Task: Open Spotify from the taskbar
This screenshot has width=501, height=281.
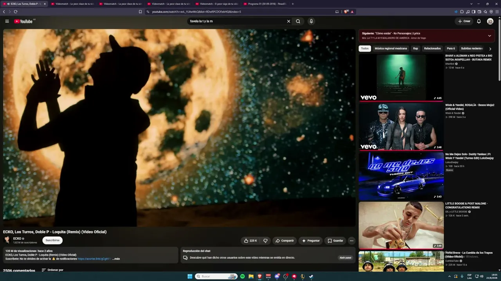Action: click(x=242, y=276)
